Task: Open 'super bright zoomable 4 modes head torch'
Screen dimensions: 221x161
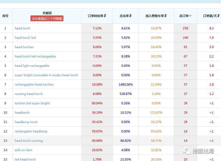Action: (46, 75)
